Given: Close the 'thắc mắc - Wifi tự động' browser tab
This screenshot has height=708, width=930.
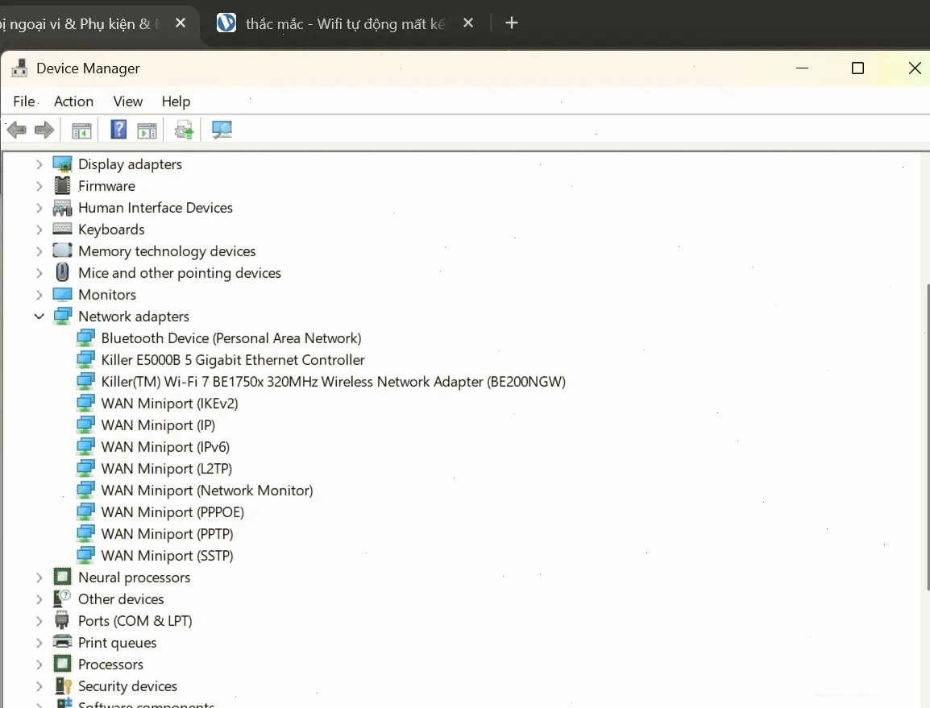Looking at the screenshot, I should point(468,23).
